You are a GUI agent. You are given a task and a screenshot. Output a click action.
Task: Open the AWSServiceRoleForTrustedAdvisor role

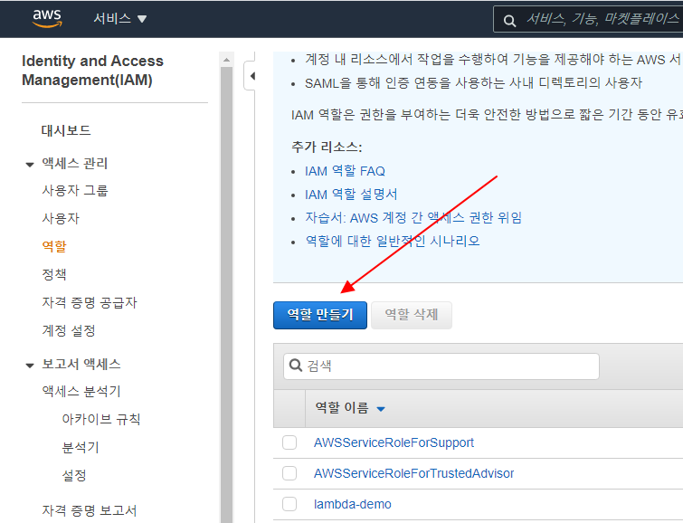click(413, 473)
